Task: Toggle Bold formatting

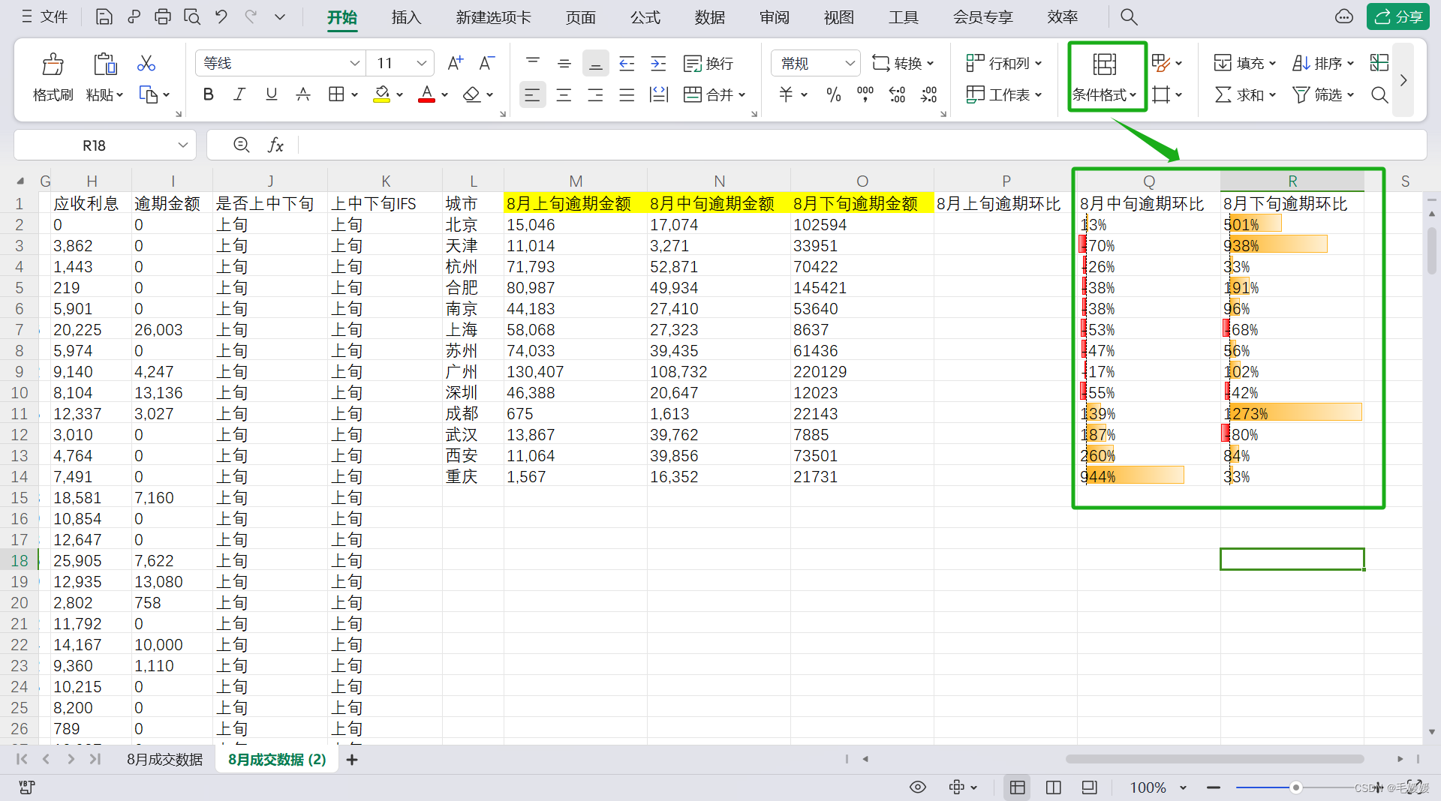Action: [209, 94]
